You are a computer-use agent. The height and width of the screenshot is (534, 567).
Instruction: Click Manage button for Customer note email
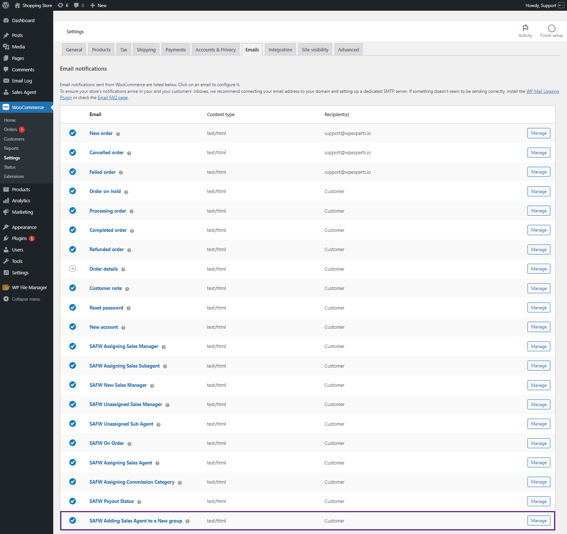click(539, 288)
